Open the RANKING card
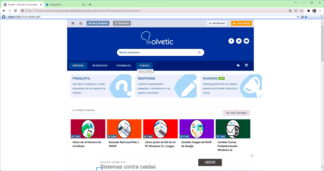Image resolution: width=324 pixels, height=171 pixels. [x=231, y=86]
